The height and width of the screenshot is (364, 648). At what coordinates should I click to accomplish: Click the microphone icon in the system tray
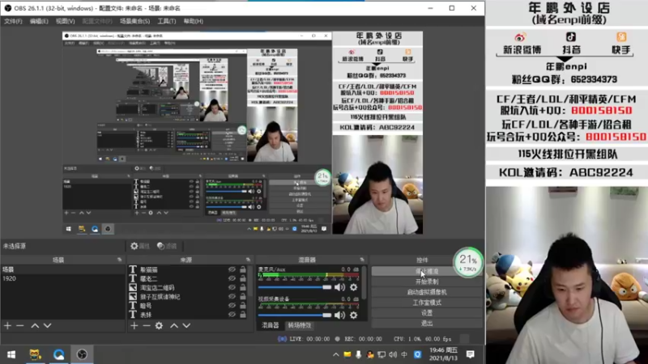tap(358, 354)
